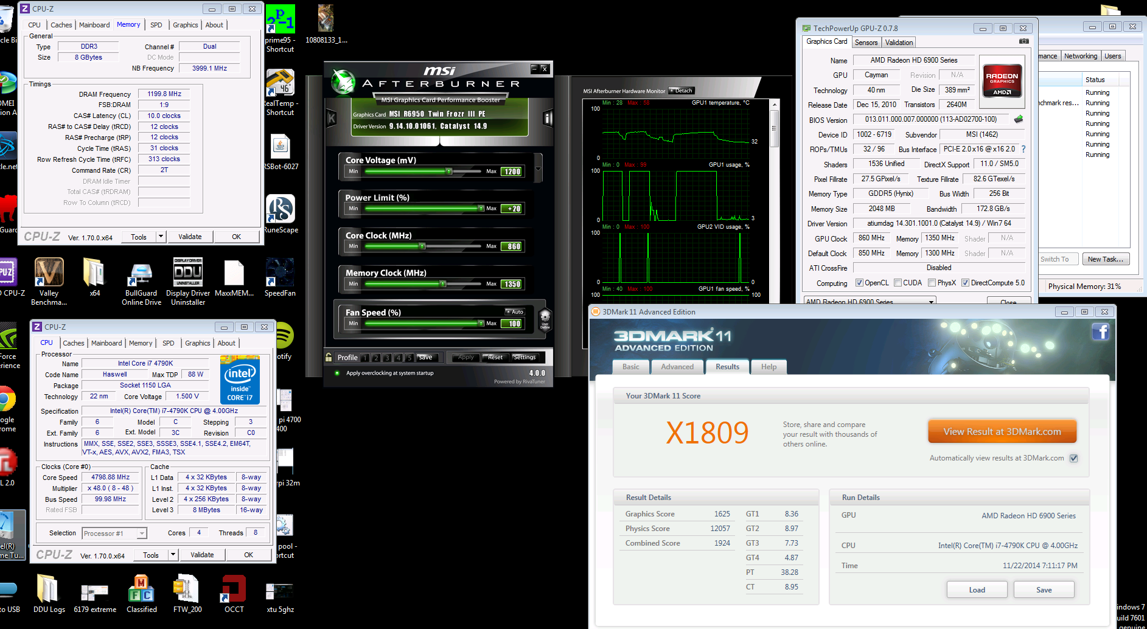Viewport: 1147px width, 629px height.
Task: Launch the OCCT desktop icon
Action: click(234, 594)
